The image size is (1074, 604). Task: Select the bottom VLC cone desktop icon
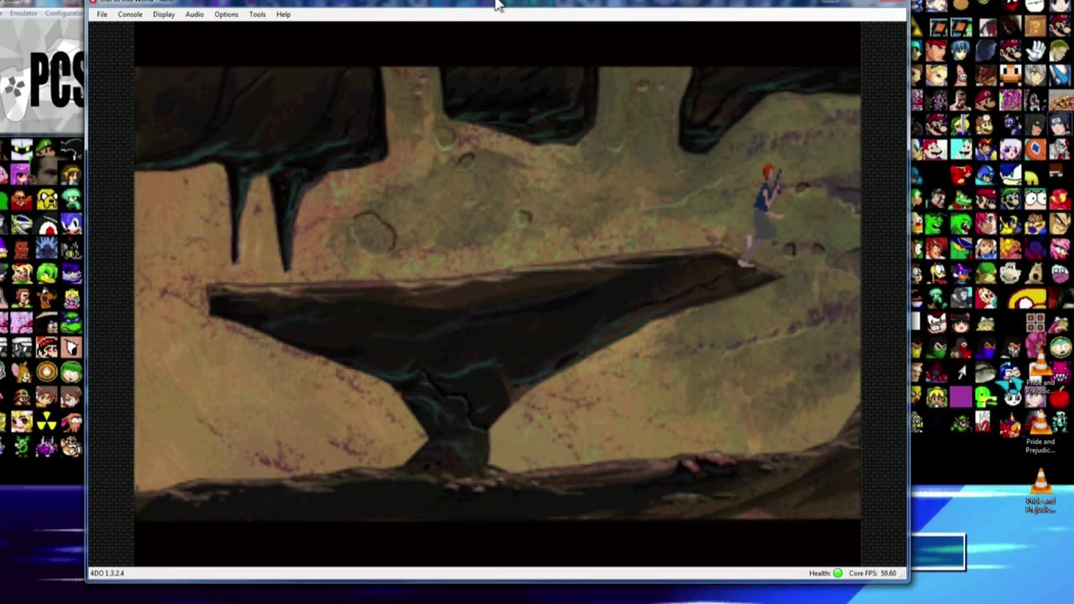1040,480
